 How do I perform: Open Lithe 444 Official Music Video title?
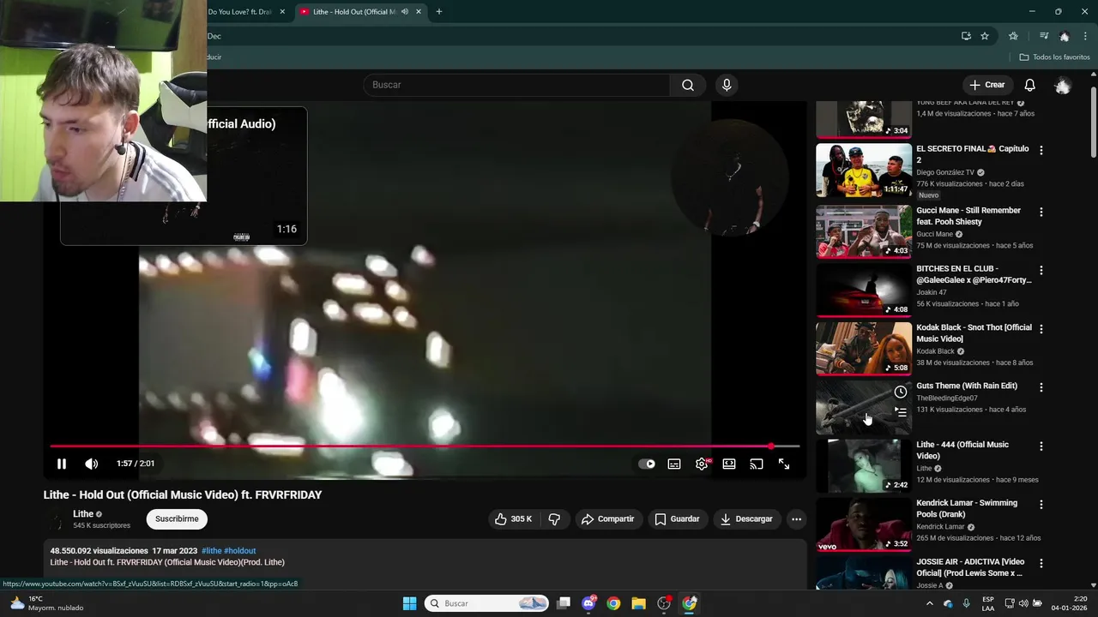[962, 450]
